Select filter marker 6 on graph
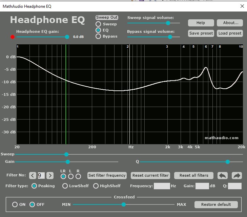The height and width of the screenshot is (217, 247). [x=206, y=47]
